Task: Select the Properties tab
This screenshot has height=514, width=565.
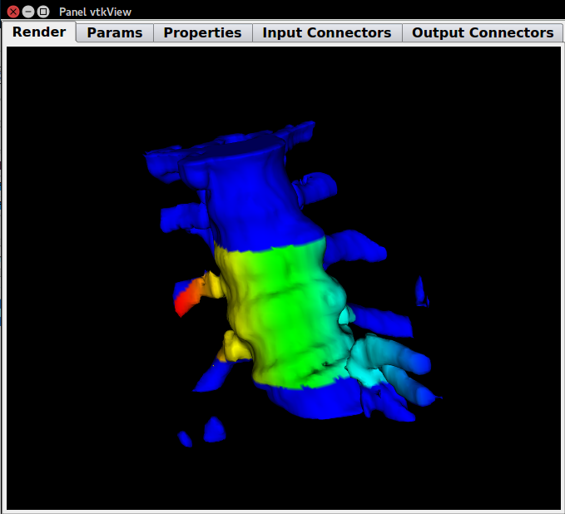Action: (202, 32)
